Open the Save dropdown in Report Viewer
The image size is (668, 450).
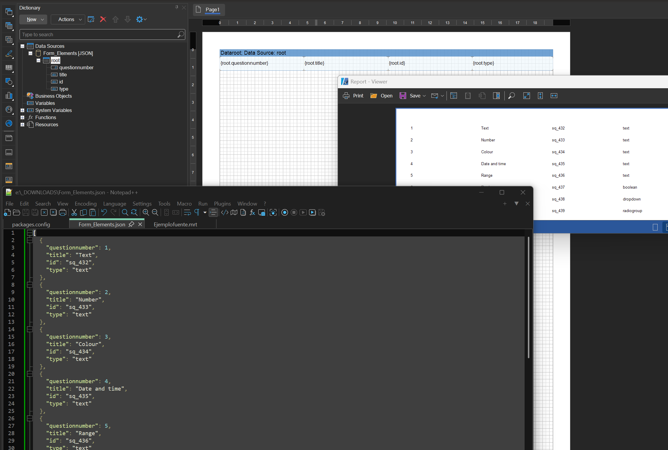click(x=424, y=96)
